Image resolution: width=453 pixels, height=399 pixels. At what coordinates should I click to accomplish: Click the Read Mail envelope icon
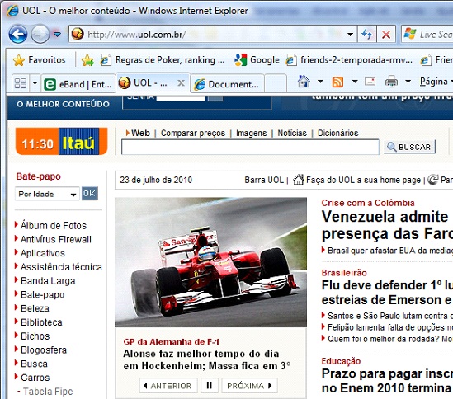click(x=370, y=82)
